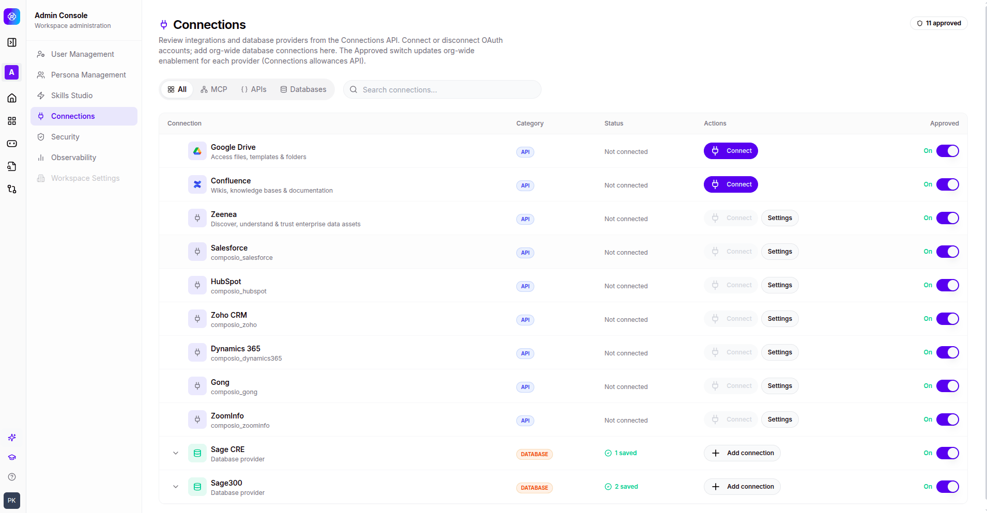Toggle the ZoomInfo Approved switch

[948, 419]
